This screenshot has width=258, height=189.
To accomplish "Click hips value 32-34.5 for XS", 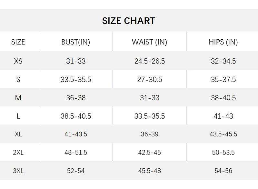I will point(223,61).
